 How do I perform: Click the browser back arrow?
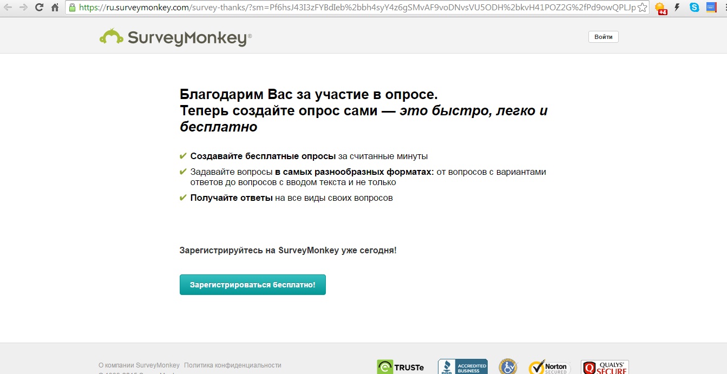(8, 8)
